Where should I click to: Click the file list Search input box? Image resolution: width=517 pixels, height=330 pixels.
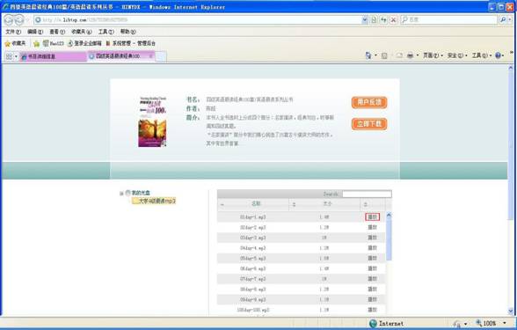tap(367, 194)
